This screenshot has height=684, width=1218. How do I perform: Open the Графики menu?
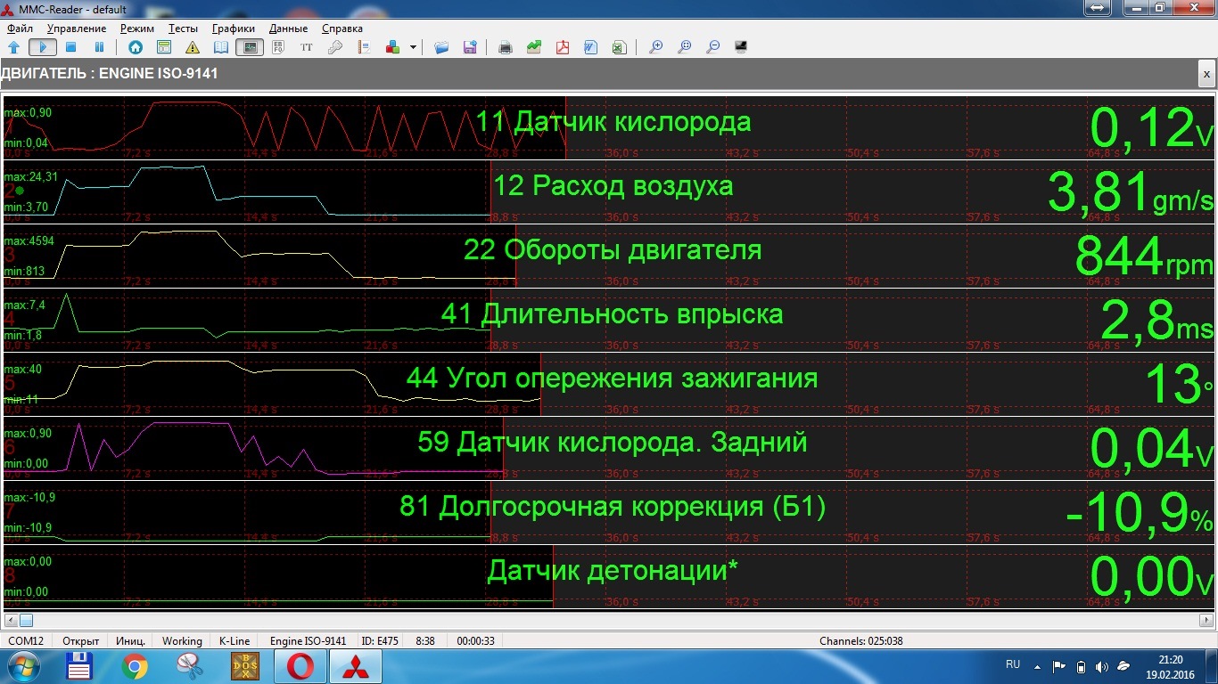(x=234, y=28)
